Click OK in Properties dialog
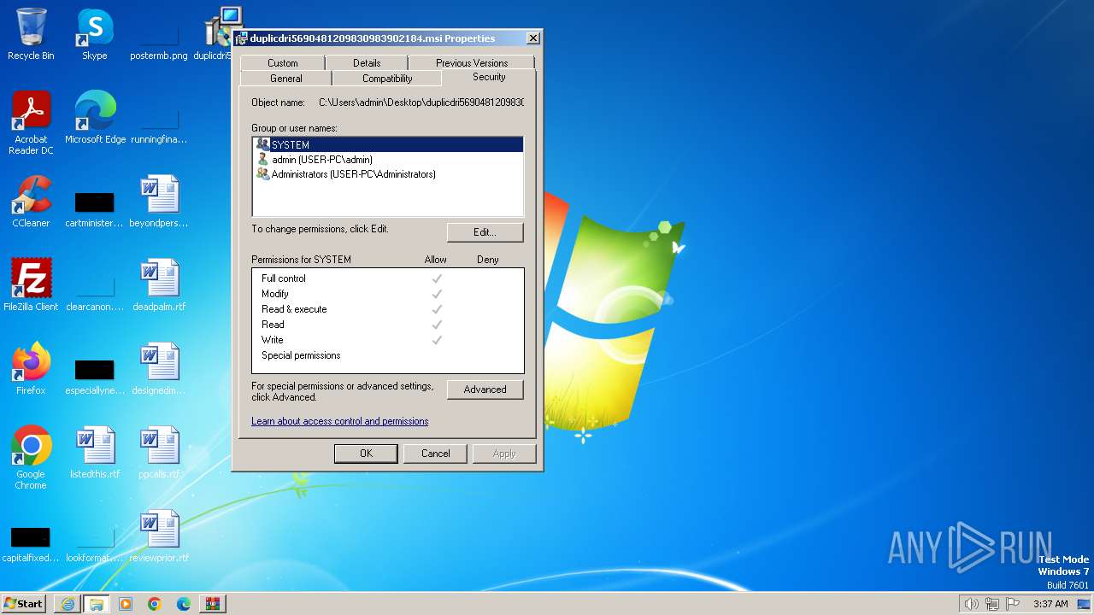This screenshot has width=1094, height=615. pyautogui.click(x=366, y=454)
